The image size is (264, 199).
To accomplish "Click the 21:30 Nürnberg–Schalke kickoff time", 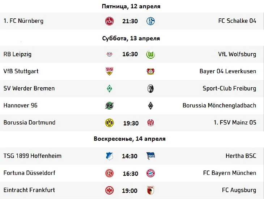I will click(x=130, y=21).
